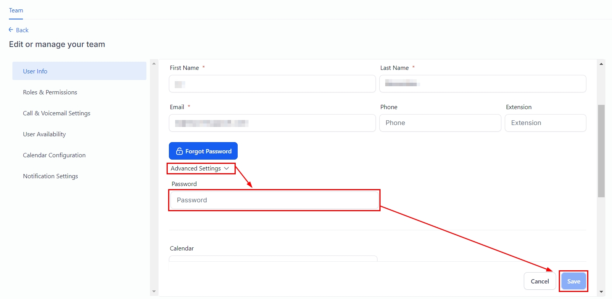Open the Calendar dropdown field
This screenshot has height=299, width=612.
point(273,258)
